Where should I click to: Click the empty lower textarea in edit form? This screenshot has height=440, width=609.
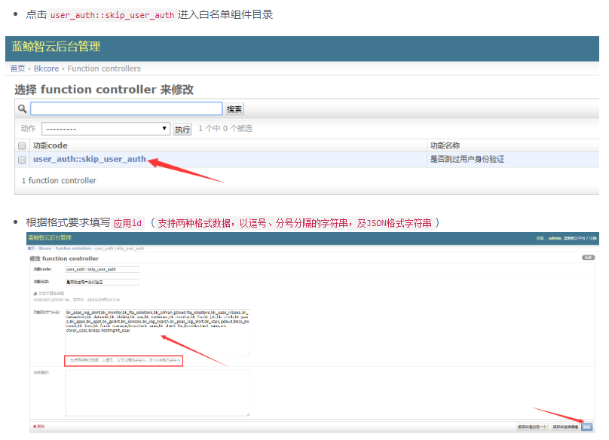(x=158, y=393)
